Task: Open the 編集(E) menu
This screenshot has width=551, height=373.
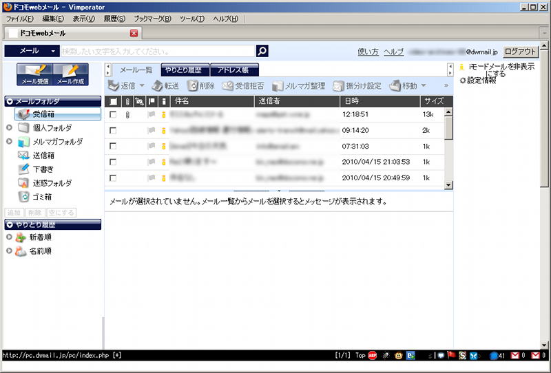Action: [x=53, y=19]
